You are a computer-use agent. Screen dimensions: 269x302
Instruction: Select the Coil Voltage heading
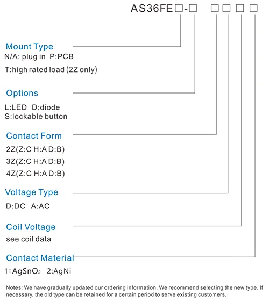click(x=31, y=227)
